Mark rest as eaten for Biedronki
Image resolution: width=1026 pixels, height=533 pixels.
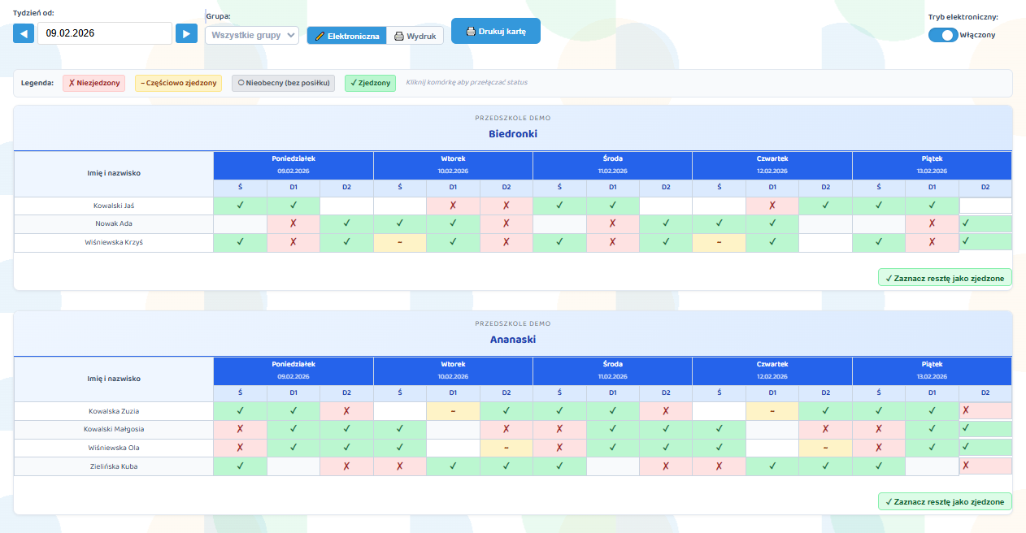tap(945, 278)
